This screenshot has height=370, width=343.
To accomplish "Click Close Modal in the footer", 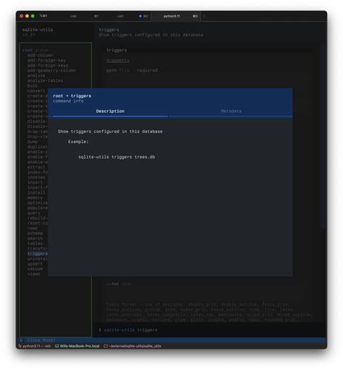I will pyautogui.click(x=41, y=340).
